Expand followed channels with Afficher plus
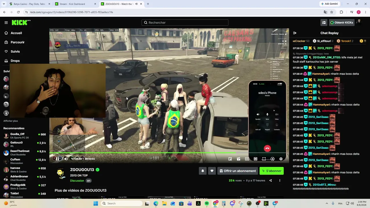 [11, 121]
